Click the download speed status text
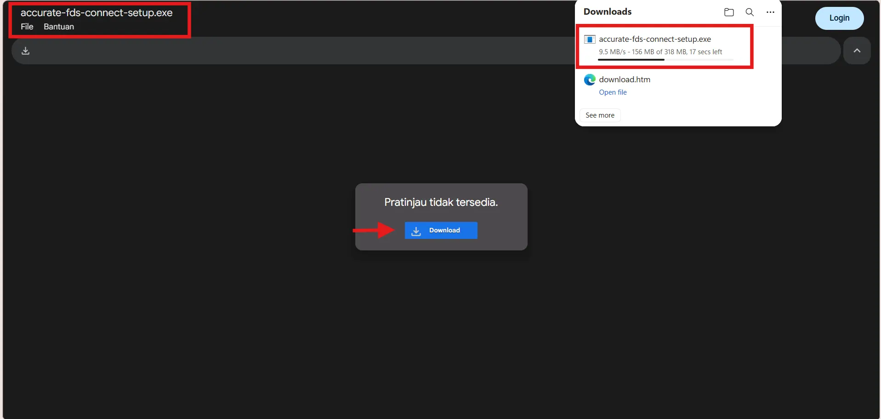 pyautogui.click(x=660, y=52)
